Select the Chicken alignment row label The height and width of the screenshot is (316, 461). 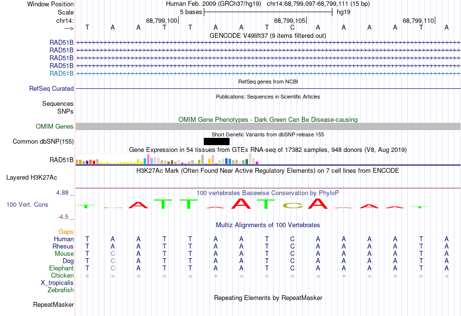62,275
